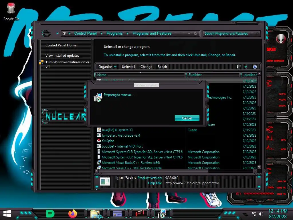Screen dimensions: 293x220
Task: Open the help question mark icon
Action: 255,67
